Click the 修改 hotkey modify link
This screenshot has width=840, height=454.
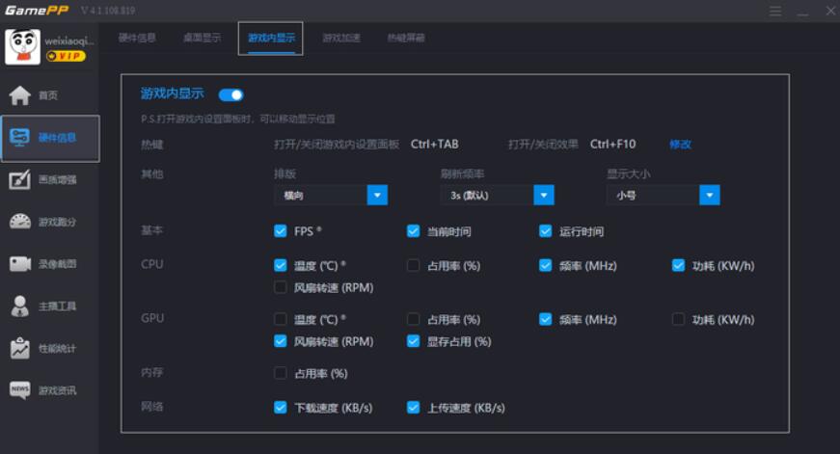pyautogui.click(x=680, y=145)
